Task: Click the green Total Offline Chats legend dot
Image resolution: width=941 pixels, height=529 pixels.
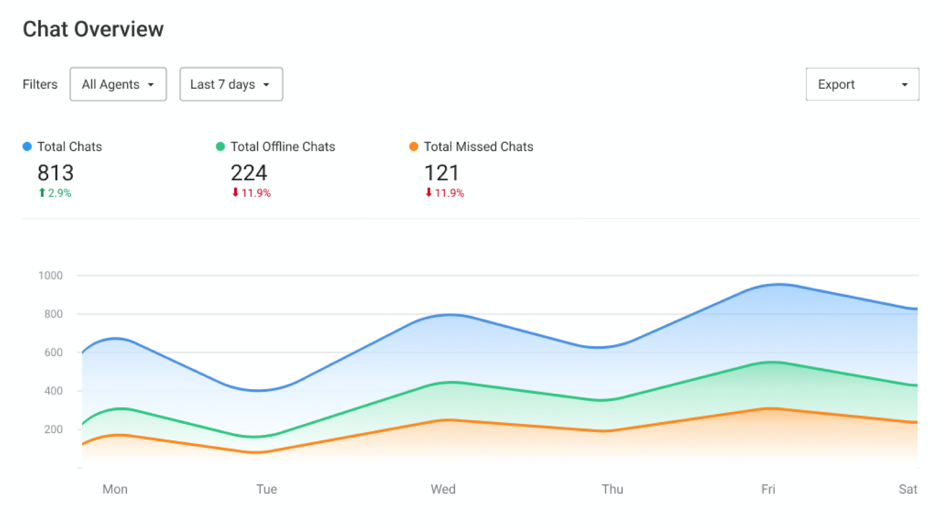Action: (220, 146)
